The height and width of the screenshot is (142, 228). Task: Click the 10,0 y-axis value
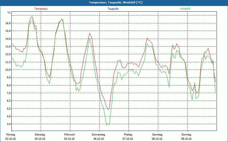click(8, 70)
